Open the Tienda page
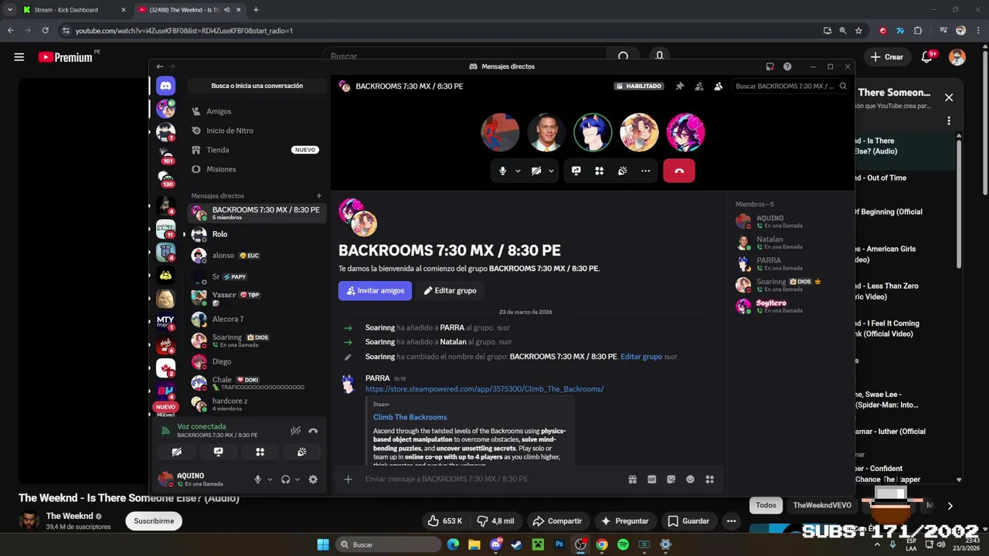The image size is (989, 556). 256,150
